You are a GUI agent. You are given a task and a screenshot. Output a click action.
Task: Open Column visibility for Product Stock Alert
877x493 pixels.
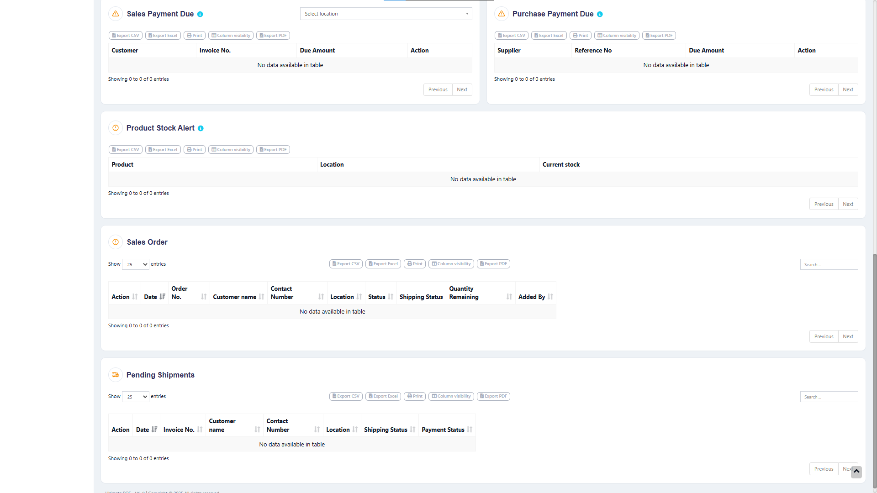point(231,149)
